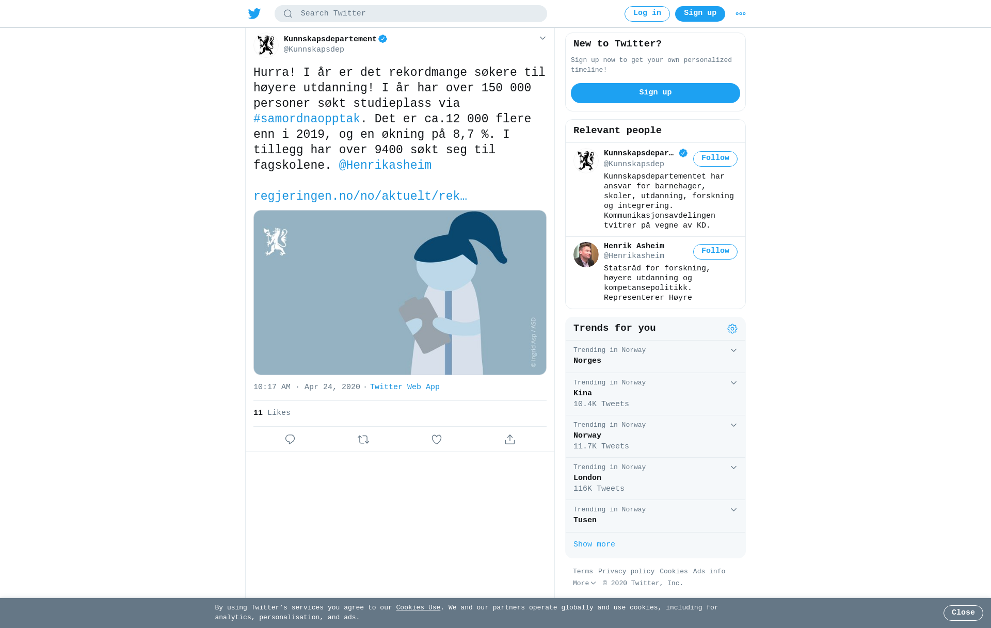The image size is (991, 628).
Task: Follow Henrik Asheim
Action: pos(715,251)
